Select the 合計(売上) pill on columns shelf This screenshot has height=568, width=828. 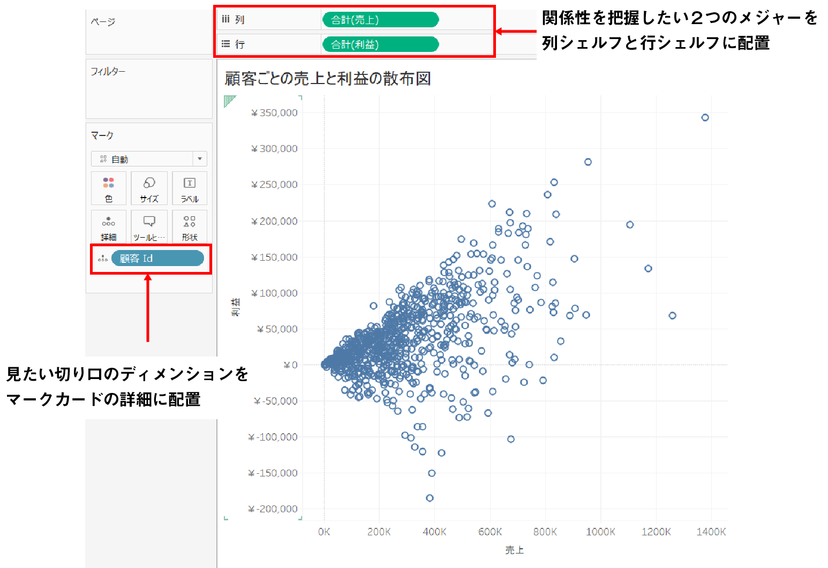click(x=380, y=20)
